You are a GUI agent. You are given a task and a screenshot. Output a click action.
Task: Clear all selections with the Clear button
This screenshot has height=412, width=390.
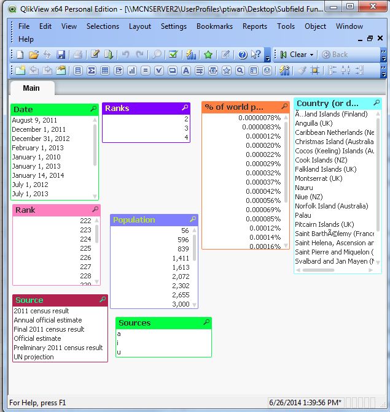pyautogui.click(x=294, y=55)
